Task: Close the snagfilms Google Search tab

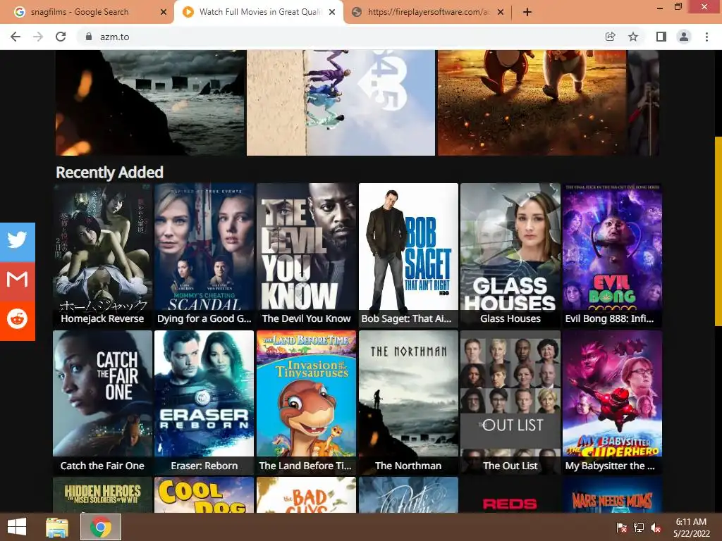Action: [x=164, y=12]
